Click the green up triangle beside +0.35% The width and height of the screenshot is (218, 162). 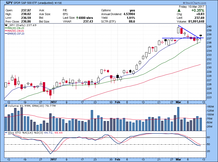click(x=179, y=10)
